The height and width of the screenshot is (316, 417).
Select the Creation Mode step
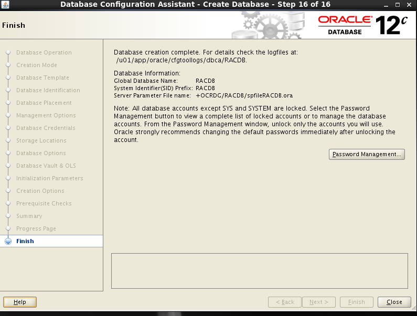pyautogui.click(x=37, y=65)
